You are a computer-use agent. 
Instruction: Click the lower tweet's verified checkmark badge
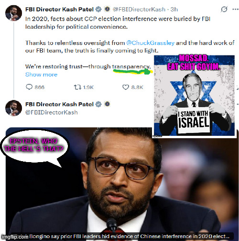(x=98, y=104)
